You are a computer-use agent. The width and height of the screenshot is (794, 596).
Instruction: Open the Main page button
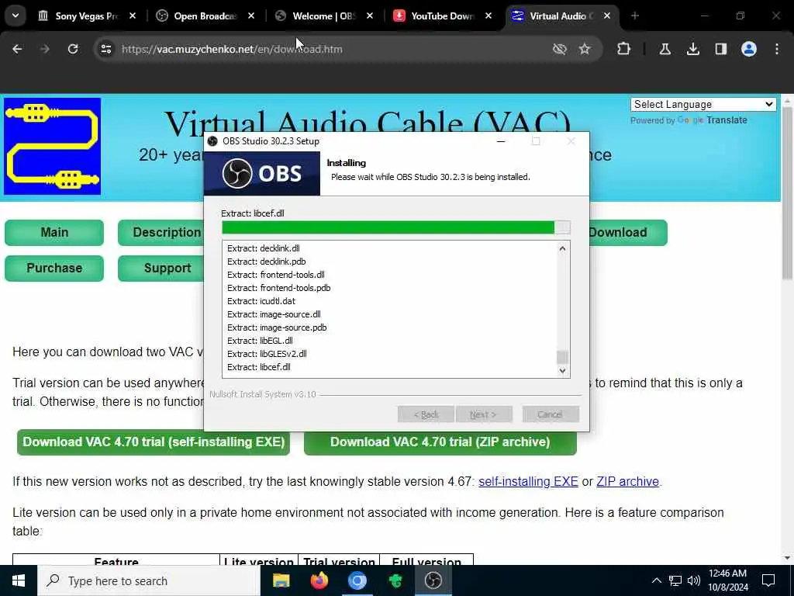pyautogui.click(x=54, y=233)
